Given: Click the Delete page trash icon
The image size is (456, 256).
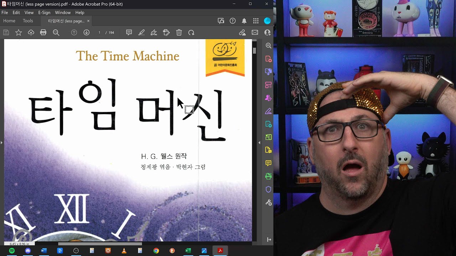Looking at the screenshot, I should pyautogui.click(x=179, y=33).
